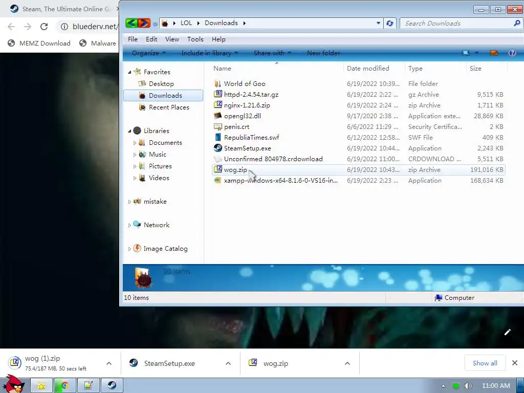Click the pencil edit icon on webpage
The width and height of the screenshot is (524, 393).
click(507, 332)
